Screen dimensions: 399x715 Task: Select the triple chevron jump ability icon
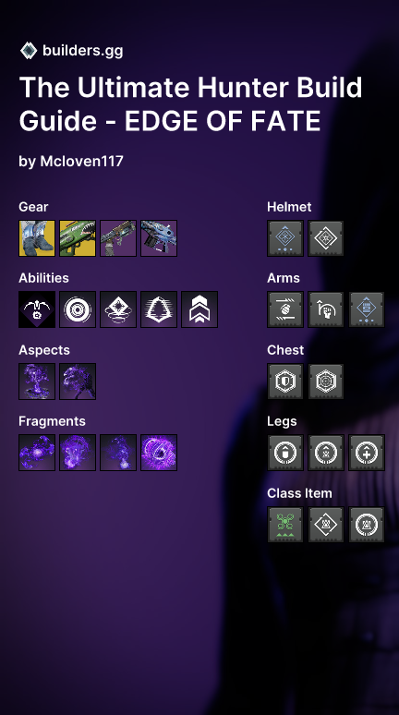click(199, 309)
